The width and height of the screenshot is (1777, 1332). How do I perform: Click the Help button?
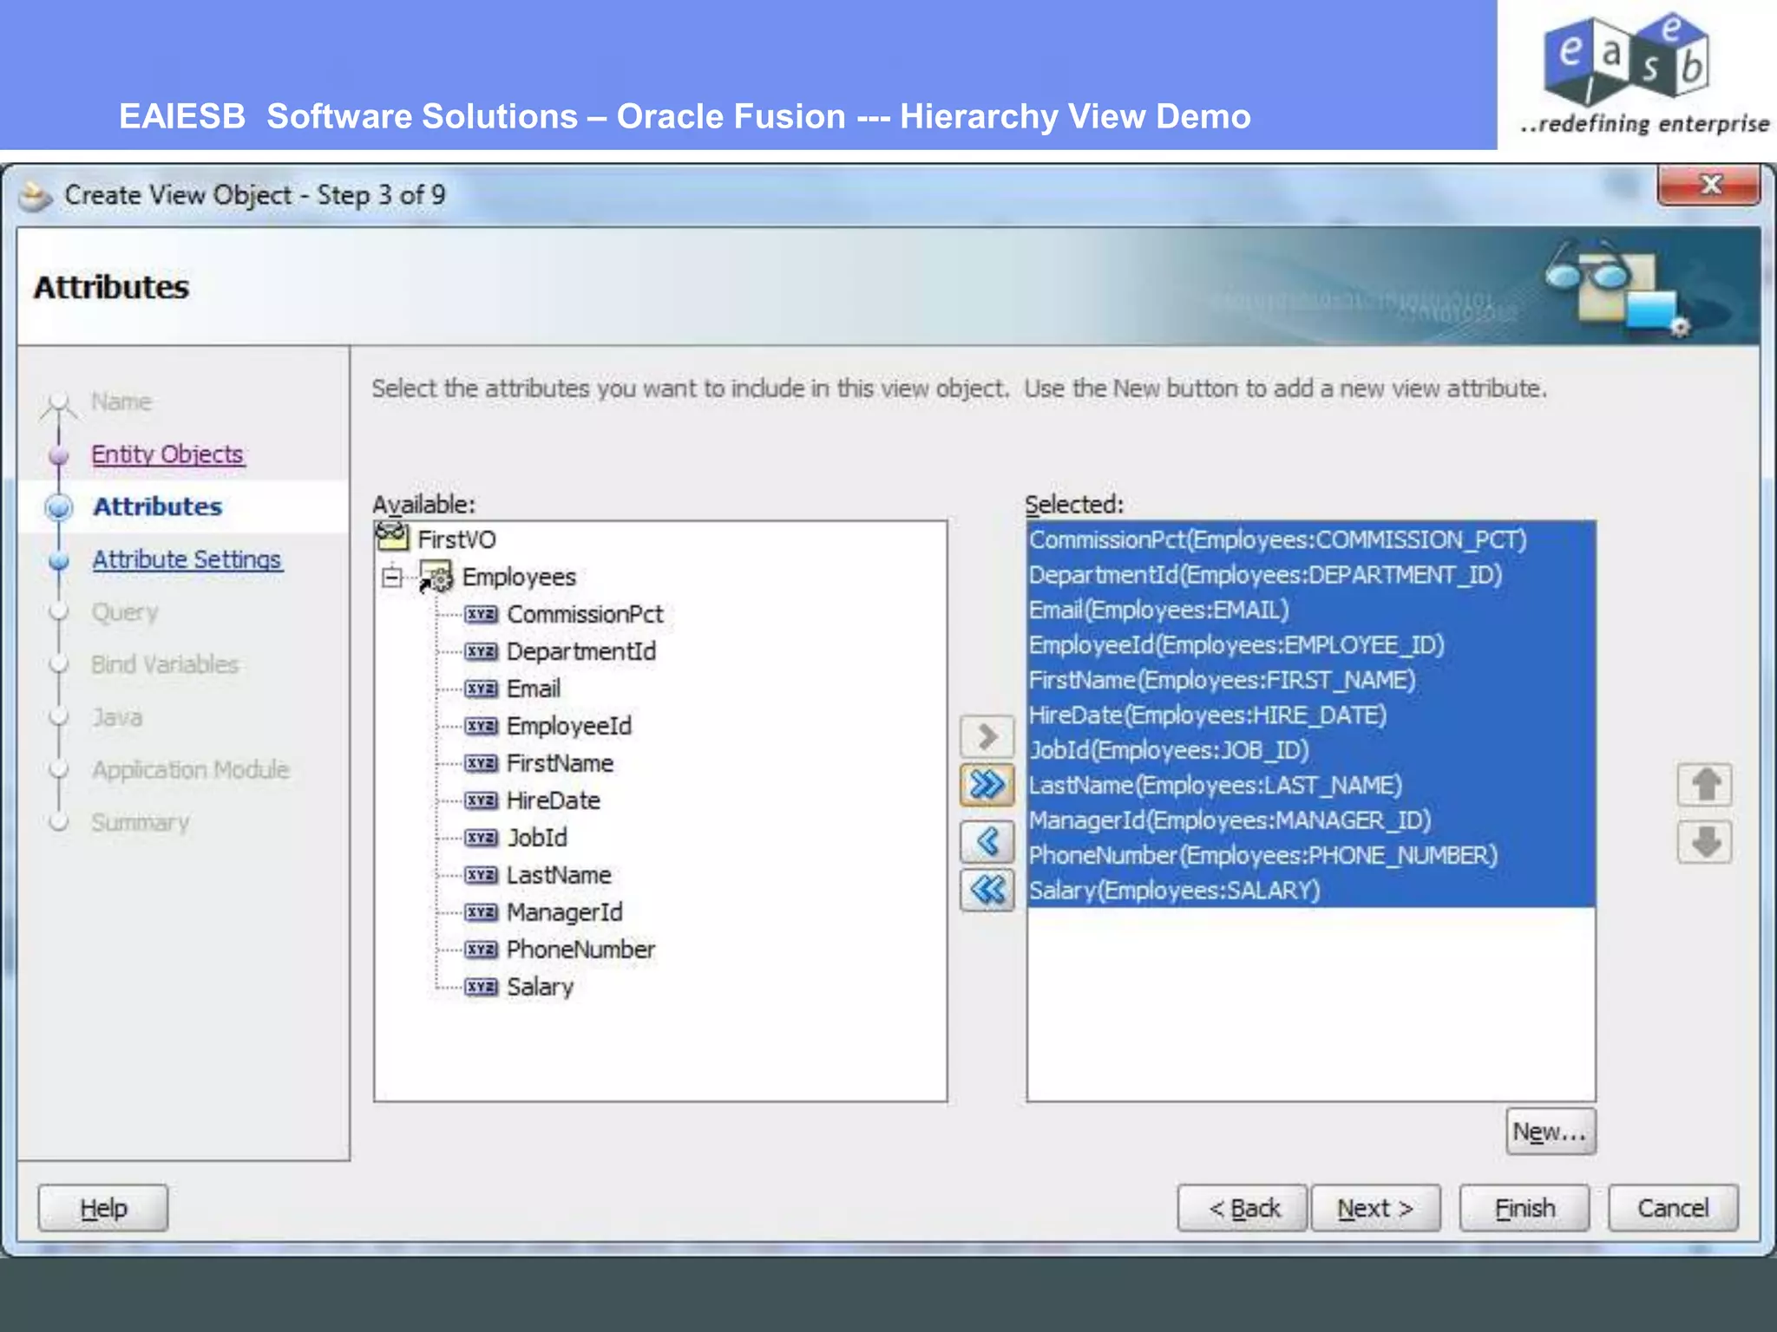103,1208
